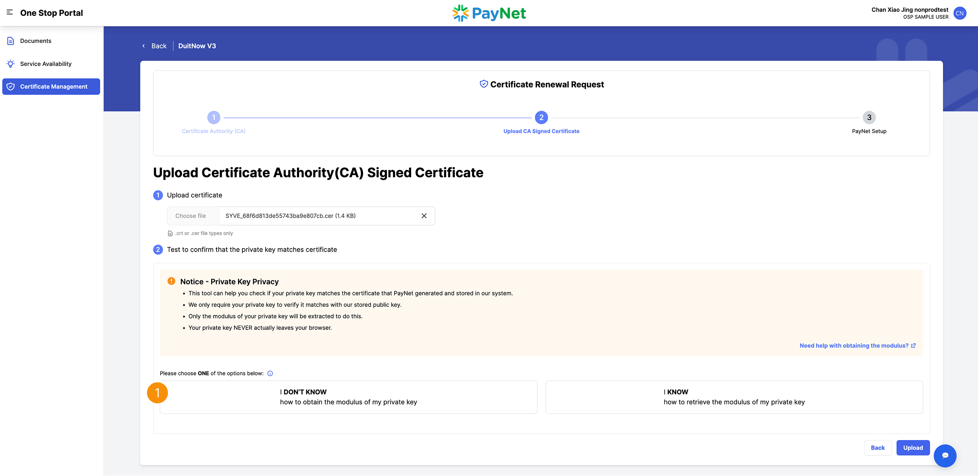The width and height of the screenshot is (978, 476).
Task: Remove the uploaded certificate file
Action: (x=424, y=216)
